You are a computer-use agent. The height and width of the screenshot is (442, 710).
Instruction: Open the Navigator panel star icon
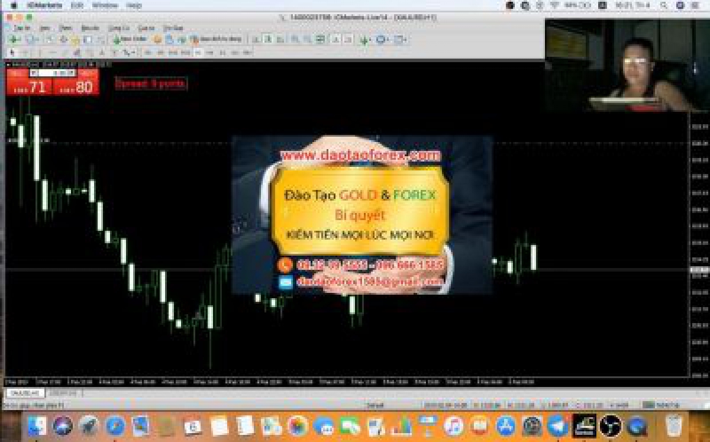75,40
